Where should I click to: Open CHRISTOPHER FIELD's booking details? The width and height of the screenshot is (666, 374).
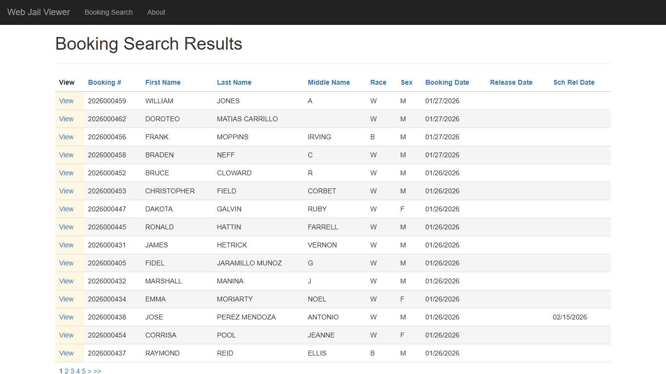coord(66,191)
